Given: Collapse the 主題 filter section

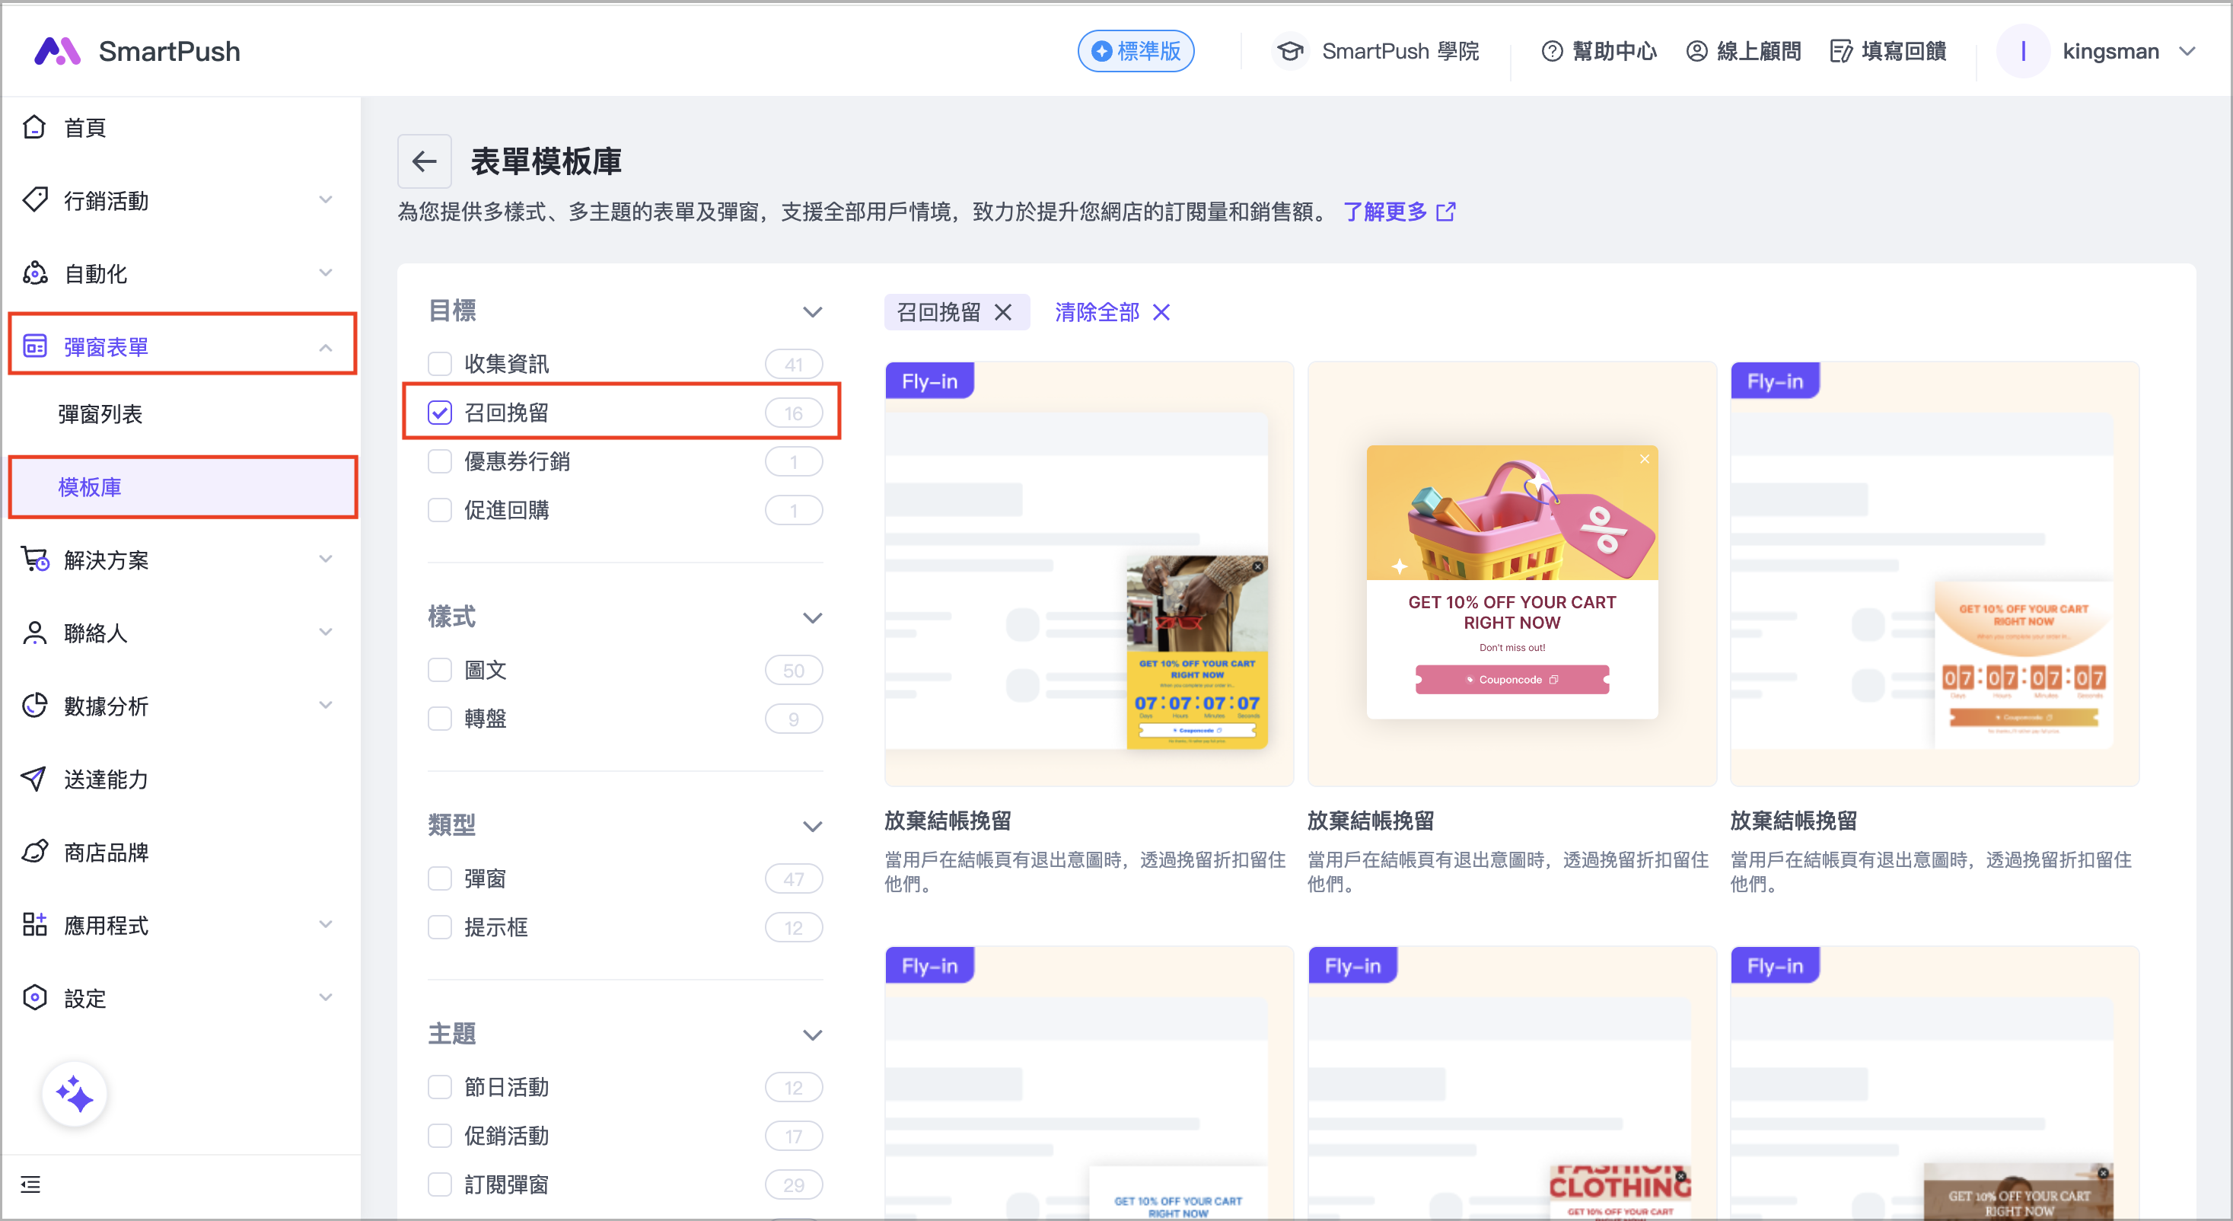Looking at the screenshot, I should coord(812,1035).
